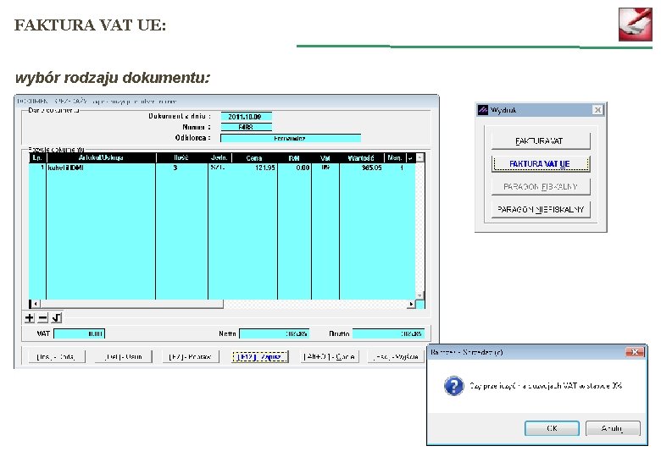Click the price cell 121.95
The image size is (661, 457).
(x=254, y=168)
